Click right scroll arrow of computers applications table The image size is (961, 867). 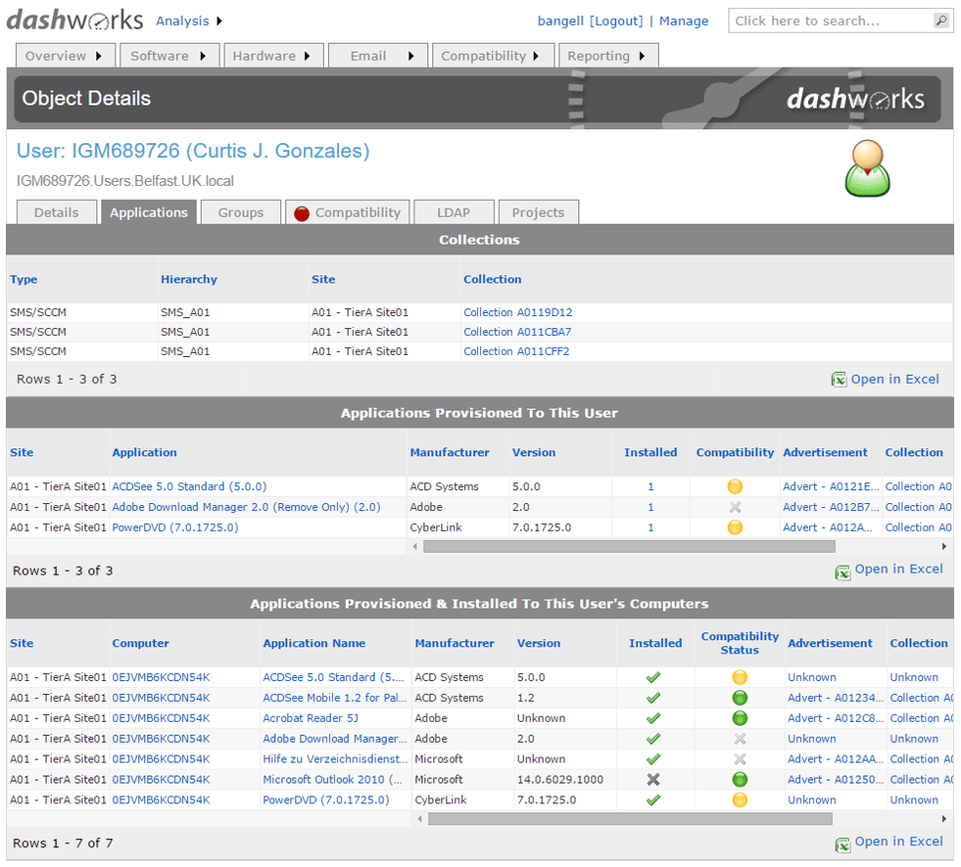coord(944,818)
